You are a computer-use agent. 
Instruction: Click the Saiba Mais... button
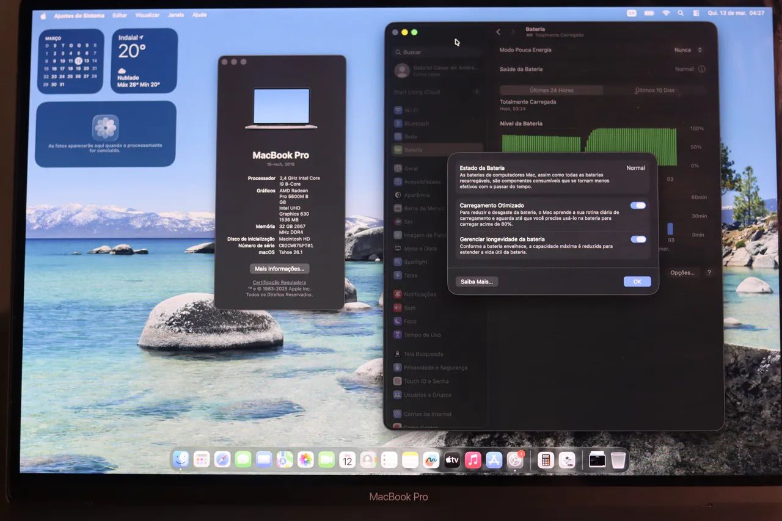[477, 282]
